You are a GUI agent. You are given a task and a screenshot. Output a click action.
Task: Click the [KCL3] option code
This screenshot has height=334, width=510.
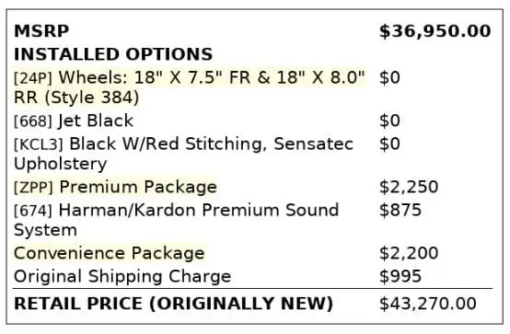point(39,144)
